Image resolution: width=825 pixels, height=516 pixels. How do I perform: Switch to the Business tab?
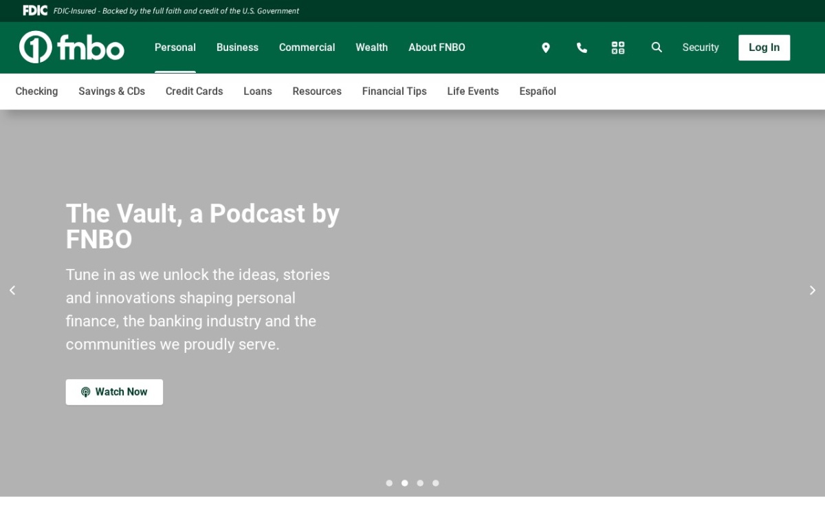[x=237, y=47]
